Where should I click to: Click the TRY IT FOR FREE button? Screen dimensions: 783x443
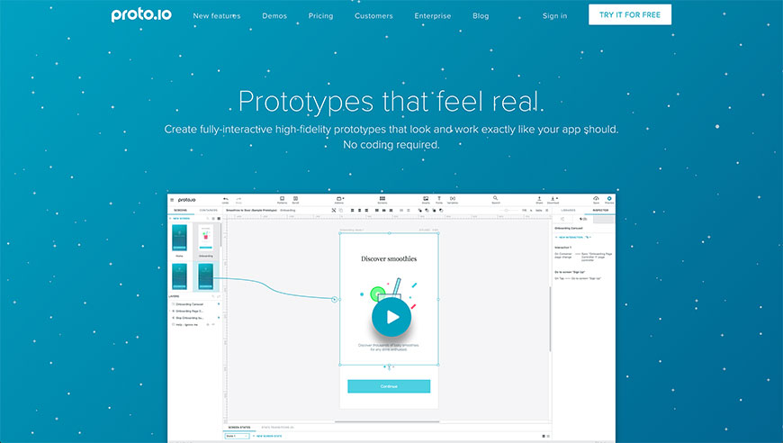coord(629,14)
